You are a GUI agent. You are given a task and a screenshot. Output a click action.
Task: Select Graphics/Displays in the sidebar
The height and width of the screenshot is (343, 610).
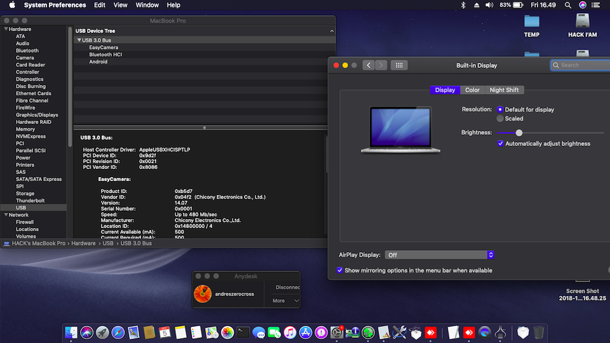(x=37, y=115)
